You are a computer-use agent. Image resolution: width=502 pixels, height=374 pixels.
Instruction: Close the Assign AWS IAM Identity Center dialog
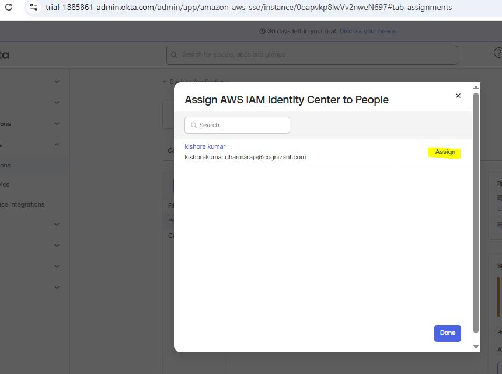(x=458, y=96)
